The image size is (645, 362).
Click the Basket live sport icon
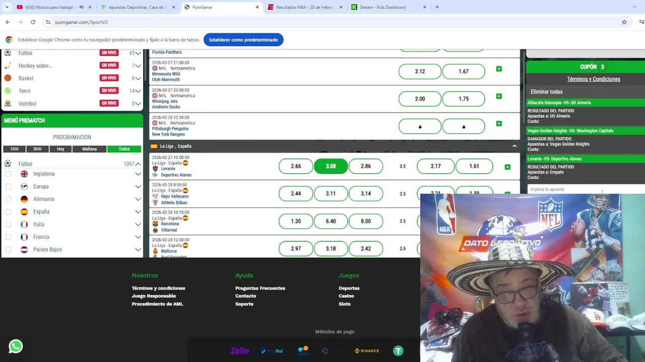[x=8, y=78]
